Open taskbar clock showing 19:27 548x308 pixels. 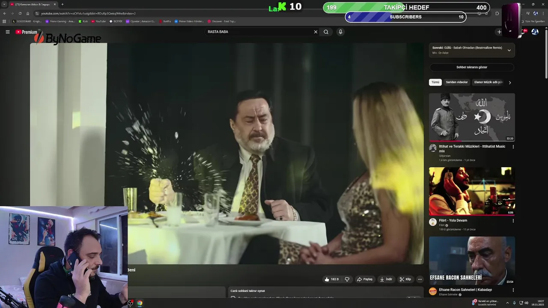tap(538, 303)
